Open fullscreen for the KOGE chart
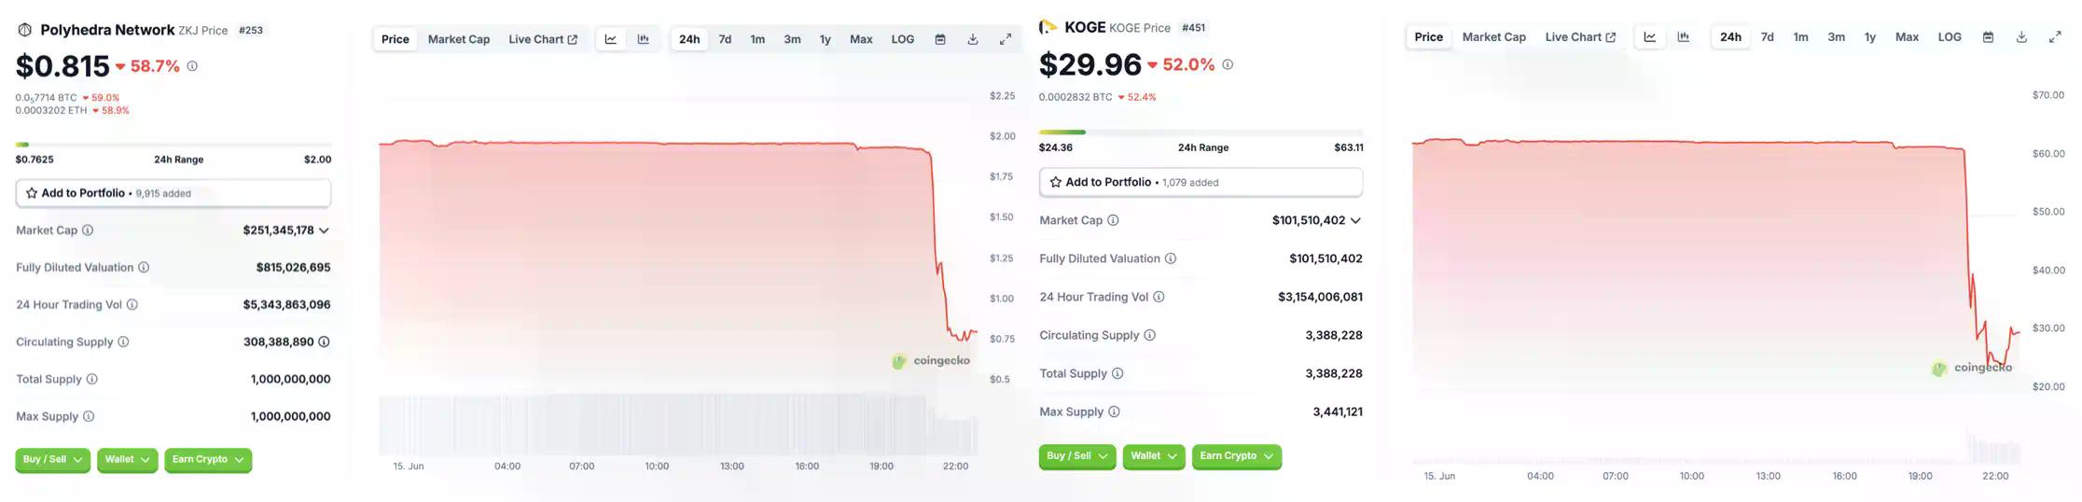This screenshot has height=502, width=2082. (x=2055, y=37)
